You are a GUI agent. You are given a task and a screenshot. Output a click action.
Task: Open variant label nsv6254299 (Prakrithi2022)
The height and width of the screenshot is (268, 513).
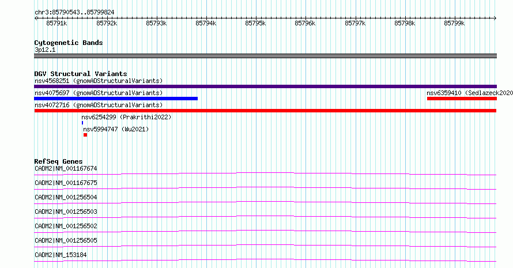(126, 117)
